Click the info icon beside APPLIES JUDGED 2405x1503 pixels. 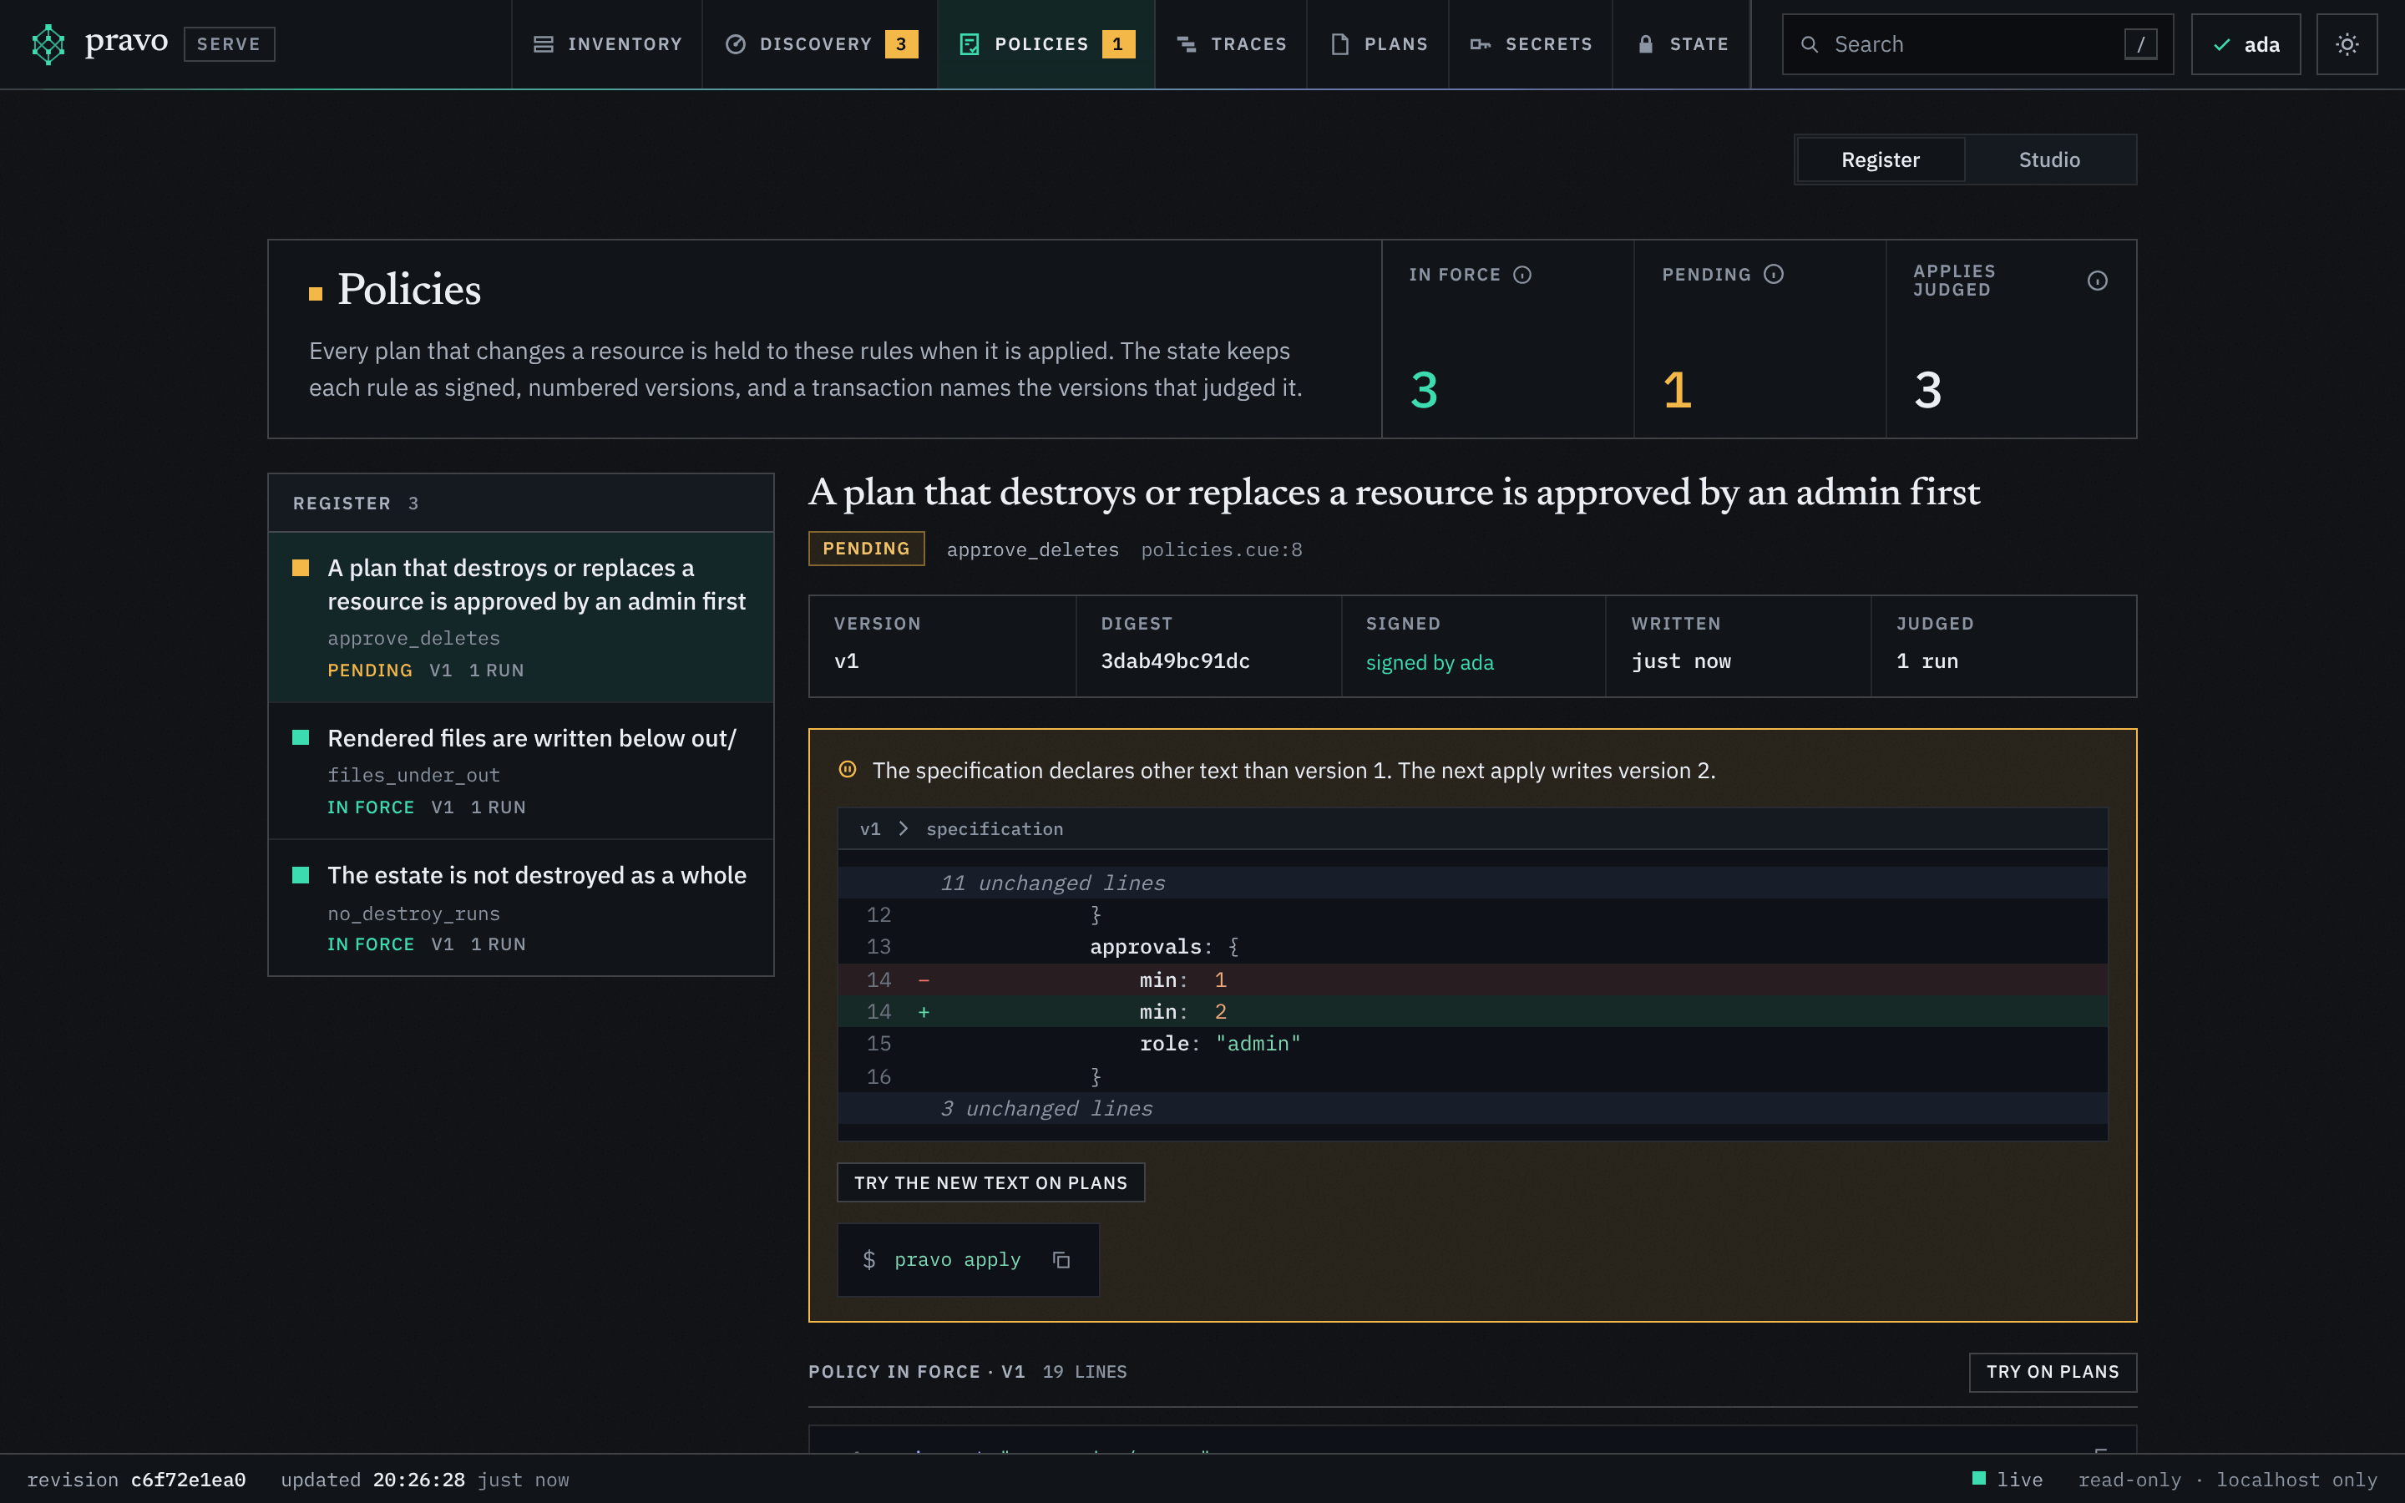(x=2097, y=281)
